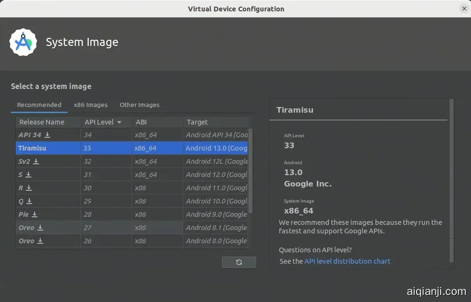Viewport: 471px width, 302px height.
Task: Click the details panel scrollbar
Action: (451, 180)
